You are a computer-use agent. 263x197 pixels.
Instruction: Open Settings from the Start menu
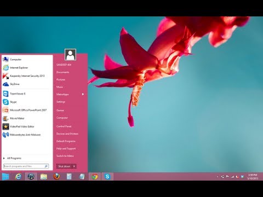pos(61,102)
